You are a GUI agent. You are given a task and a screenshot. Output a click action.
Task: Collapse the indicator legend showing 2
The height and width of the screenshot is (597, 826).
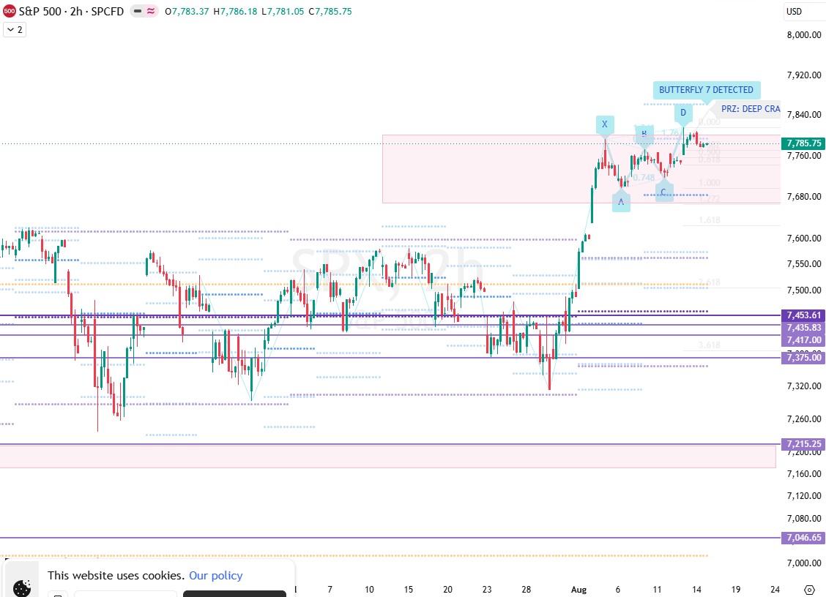(x=15, y=29)
